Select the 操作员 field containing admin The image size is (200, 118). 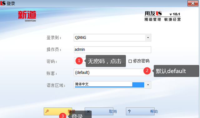(x=112, y=50)
